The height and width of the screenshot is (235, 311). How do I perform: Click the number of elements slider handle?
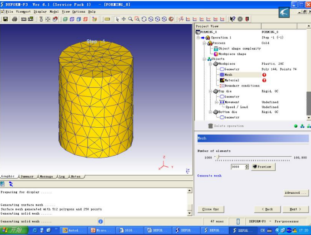coord(218,157)
